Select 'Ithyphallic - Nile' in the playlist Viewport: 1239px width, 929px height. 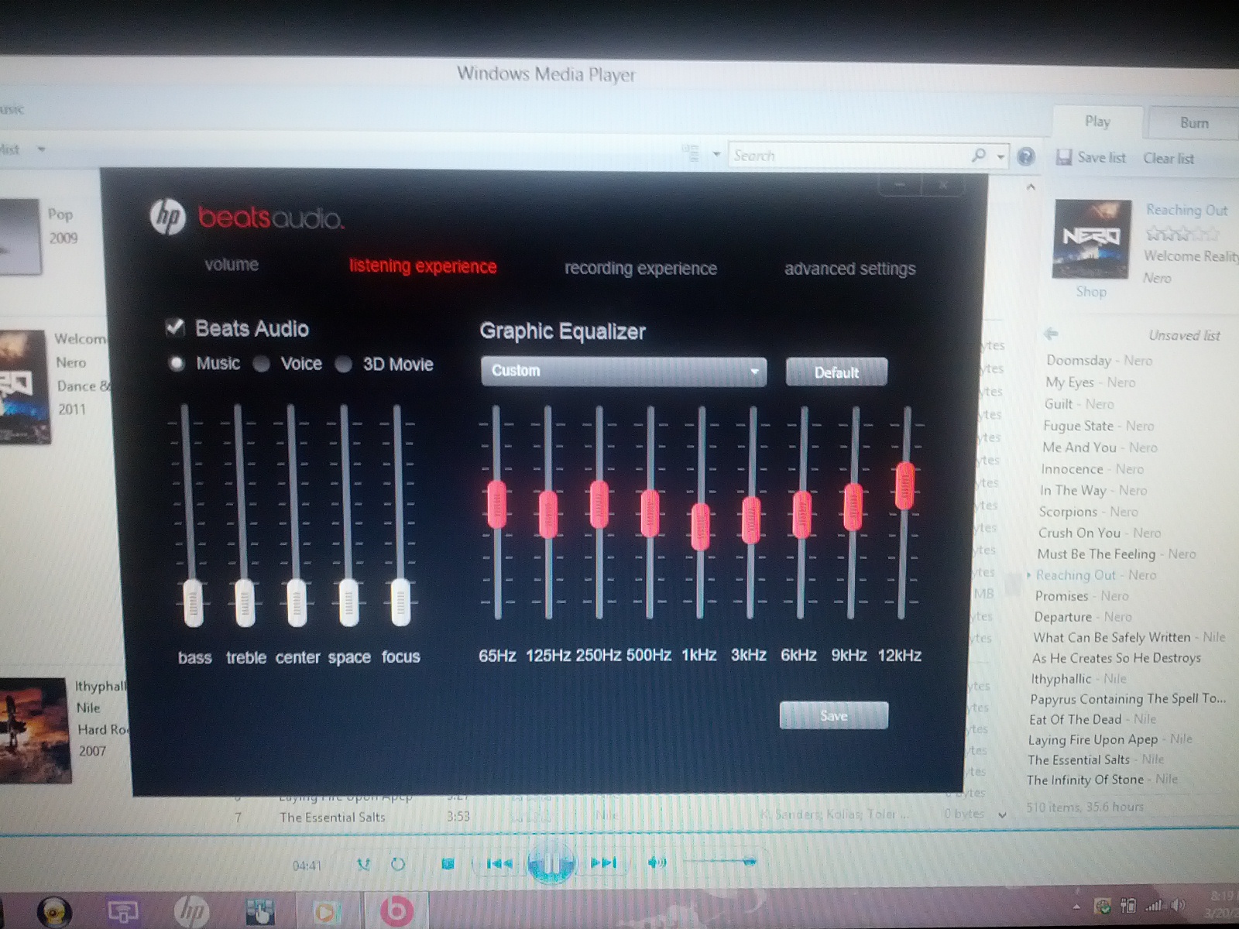pyautogui.click(x=1079, y=679)
